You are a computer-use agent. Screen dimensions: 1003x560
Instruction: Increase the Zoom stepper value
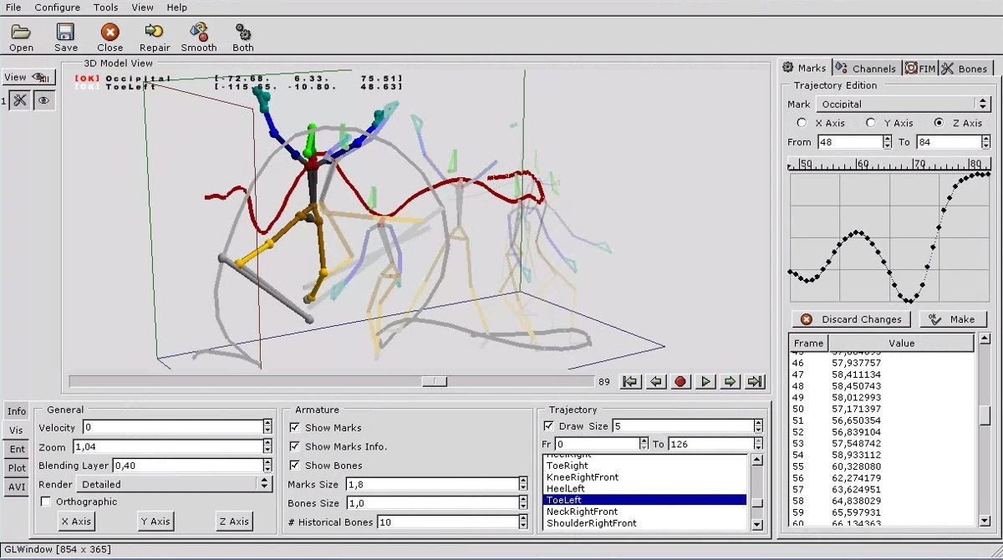267,443
